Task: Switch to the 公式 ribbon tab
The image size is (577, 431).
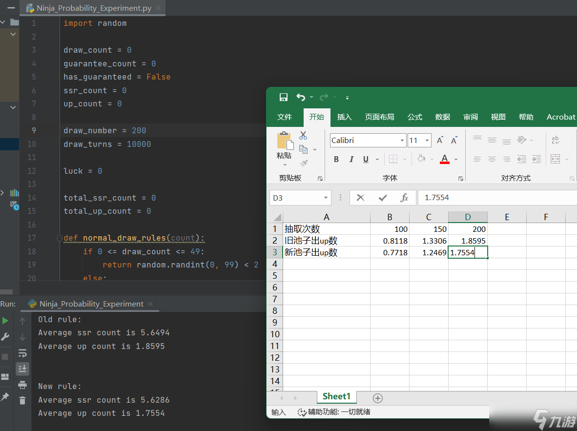Action: click(415, 117)
